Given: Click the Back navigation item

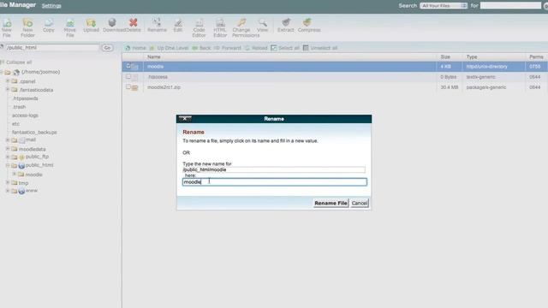Looking at the screenshot, I should (202, 48).
